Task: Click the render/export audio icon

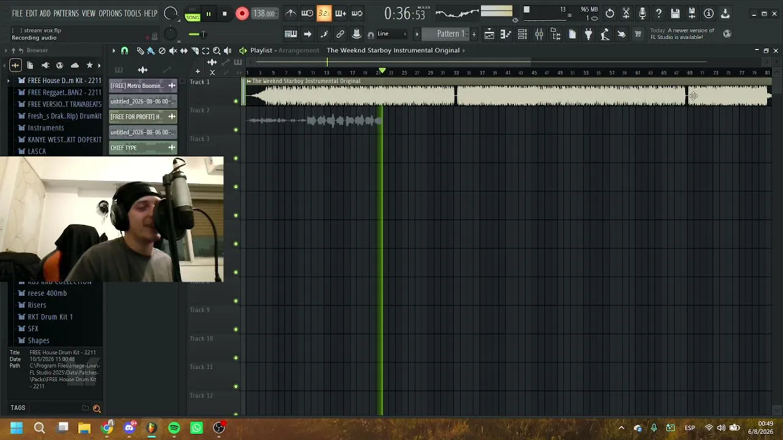Action: pos(692,13)
